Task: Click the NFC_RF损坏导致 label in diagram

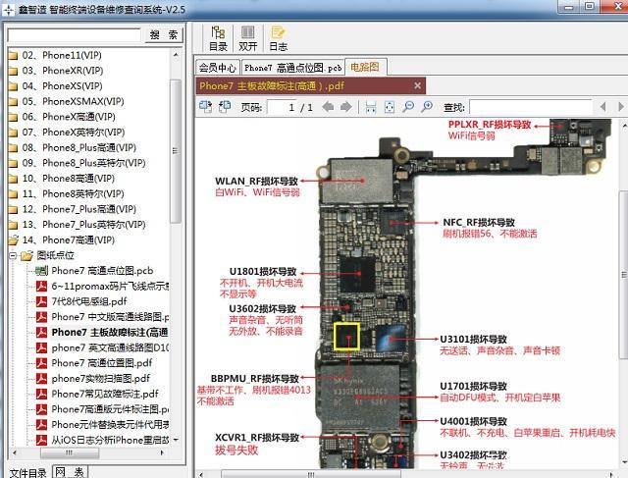Action: click(479, 223)
